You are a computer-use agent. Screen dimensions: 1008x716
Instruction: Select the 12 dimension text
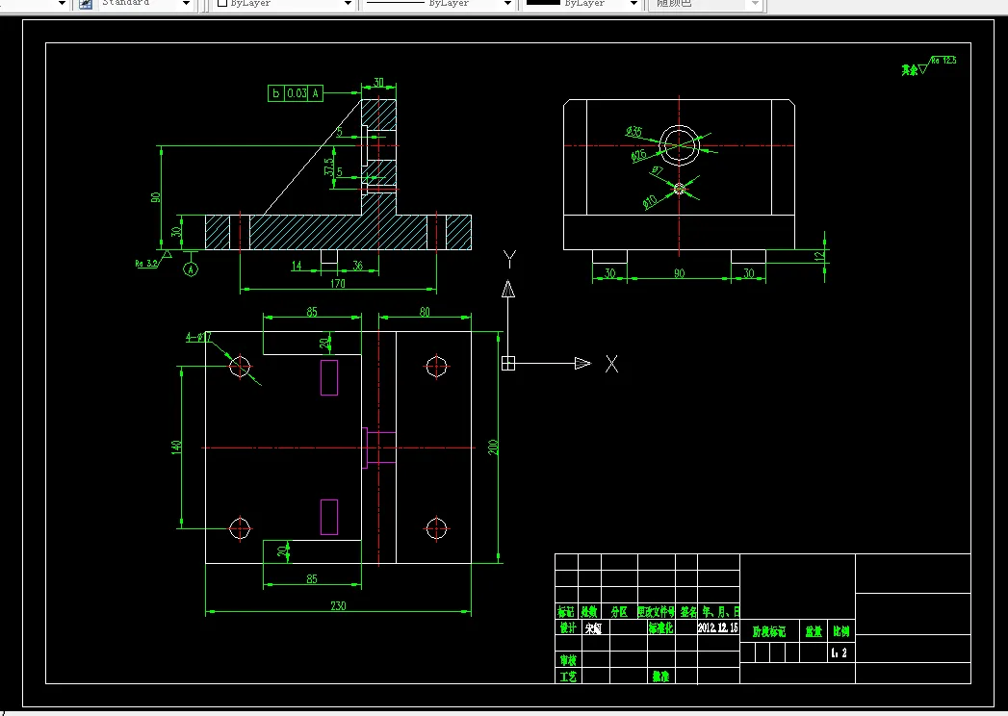click(818, 256)
